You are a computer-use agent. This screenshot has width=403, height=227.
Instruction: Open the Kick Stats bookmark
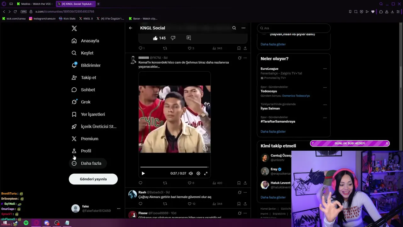[x=67, y=19]
